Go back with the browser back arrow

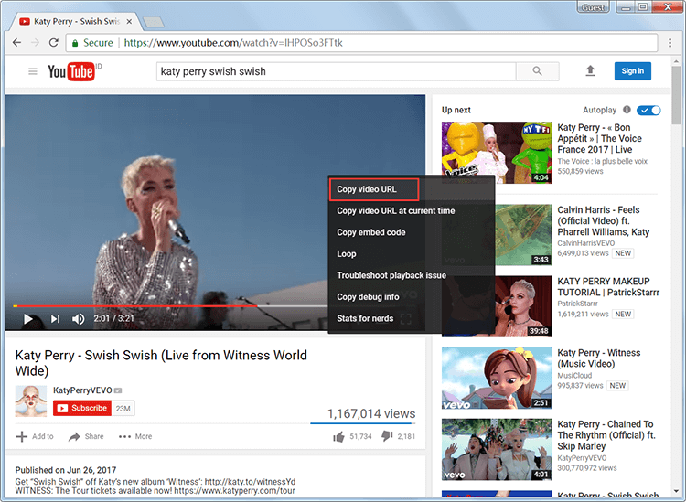click(x=16, y=42)
